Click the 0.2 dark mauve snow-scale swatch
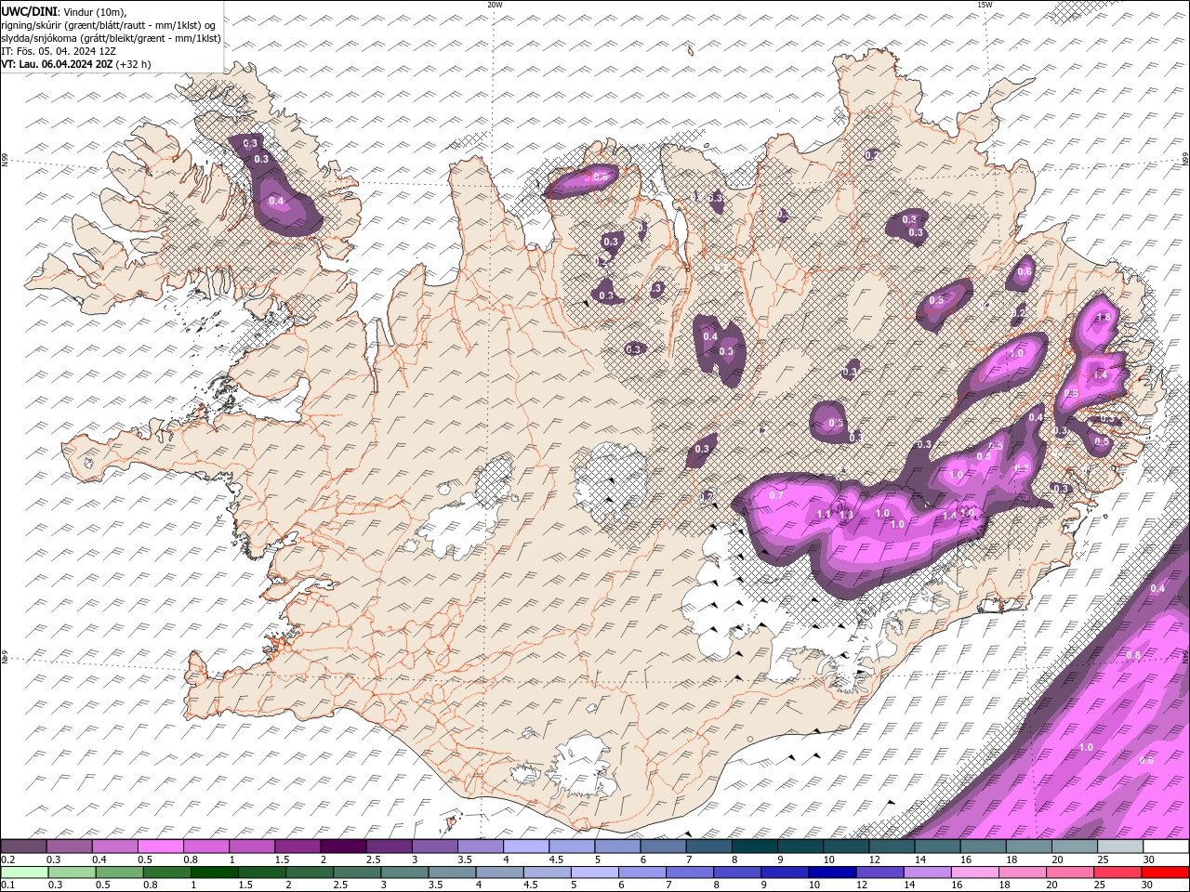Image resolution: width=1190 pixels, height=892 pixels. (x=23, y=846)
